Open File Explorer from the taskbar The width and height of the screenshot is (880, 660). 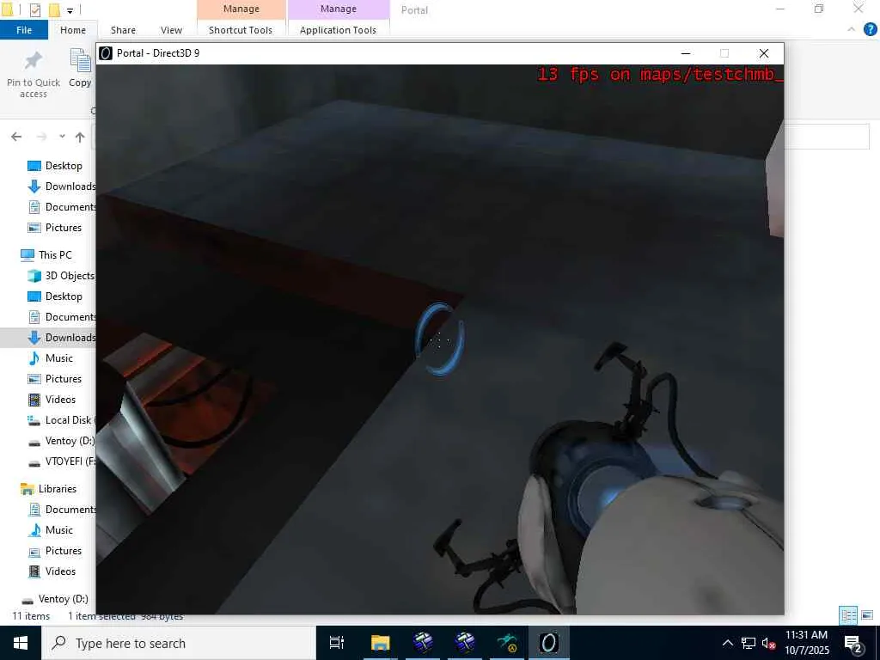380,643
